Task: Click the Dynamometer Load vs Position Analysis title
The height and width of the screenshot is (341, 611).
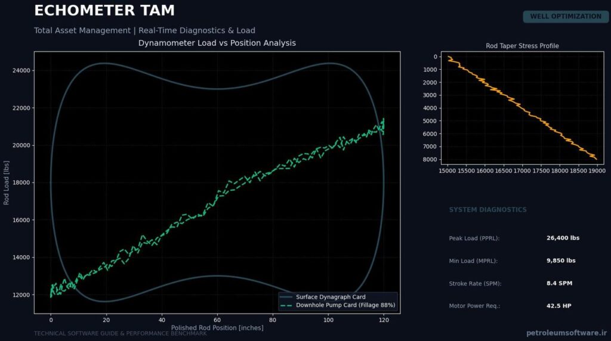Action: 217,43
